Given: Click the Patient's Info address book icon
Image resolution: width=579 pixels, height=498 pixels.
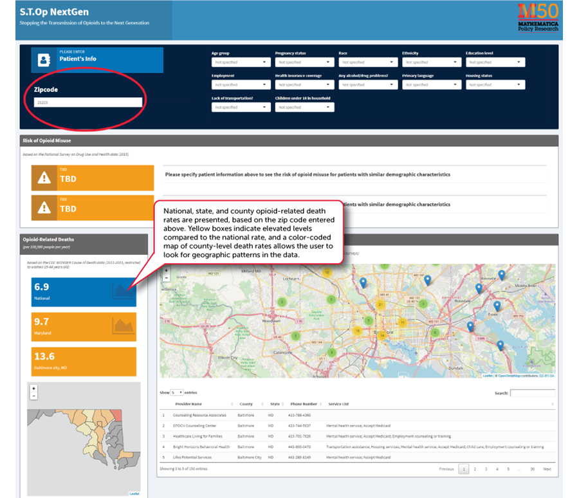Looking at the screenshot, I should pyautogui.click(x=44, y=59).
